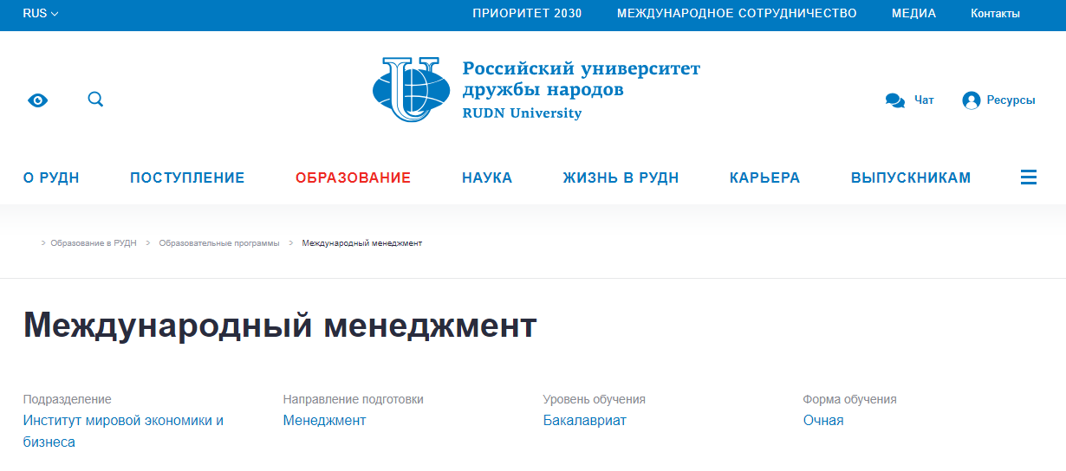1066x471 pixels.
Task: Open the Очная study form link
Action: point(823,421)
